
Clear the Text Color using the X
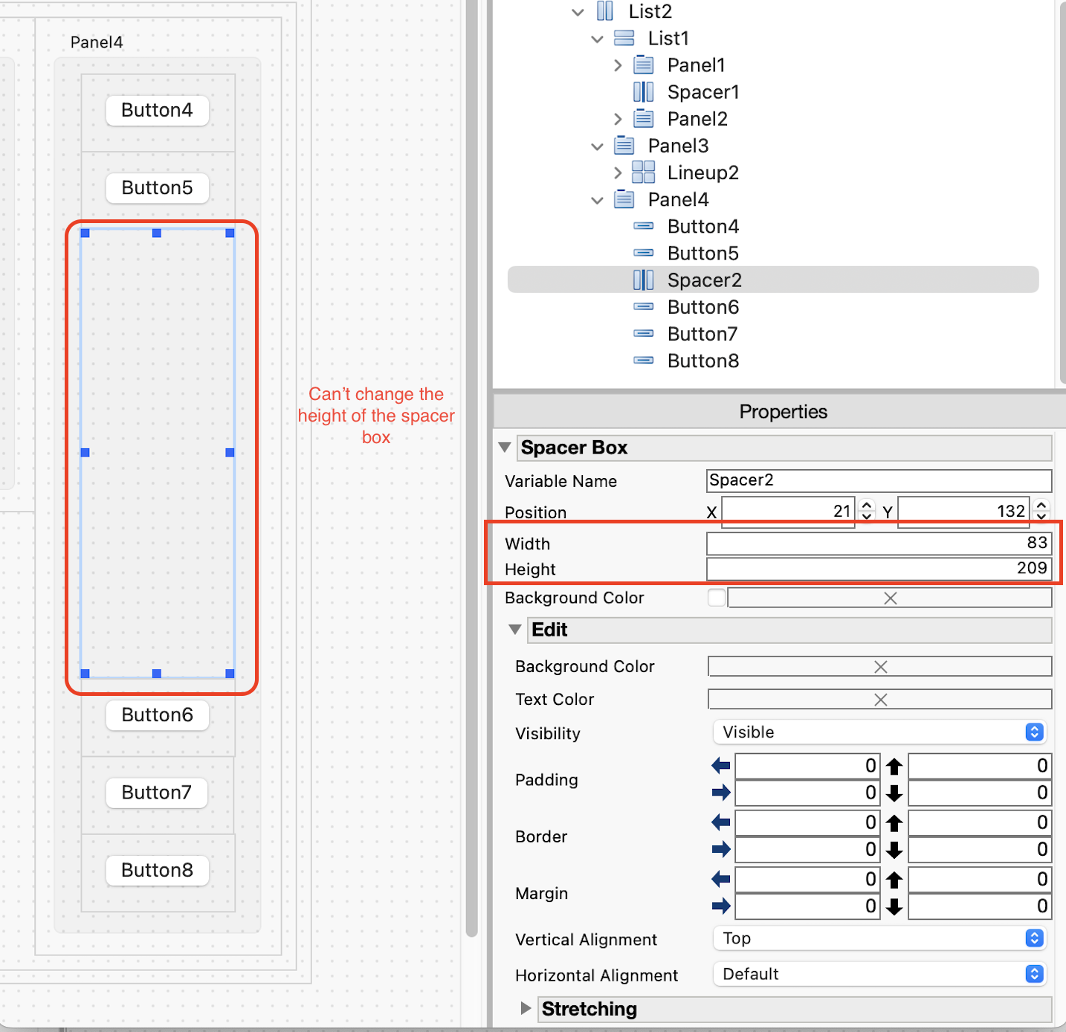[x=880, y=699]
